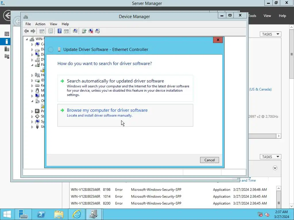Click Show/Hide Action Pane toolbar icon
The width and height of the screenshot is (294, 220).
(x=66, y=31)
